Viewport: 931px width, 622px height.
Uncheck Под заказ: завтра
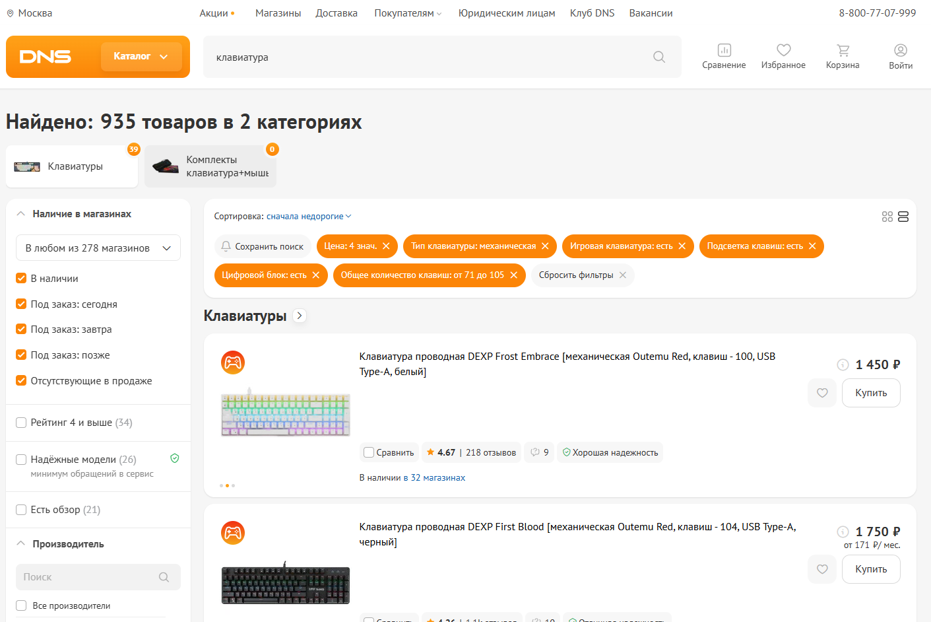tap(21, 329)
